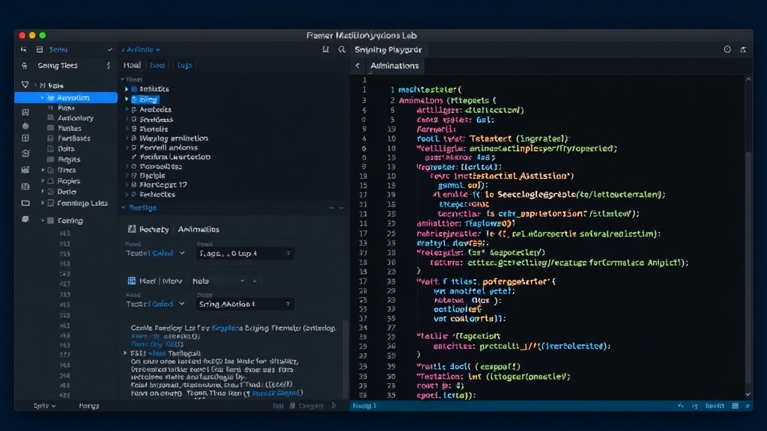Open the 'Nola' dropdown

(219, 281)
